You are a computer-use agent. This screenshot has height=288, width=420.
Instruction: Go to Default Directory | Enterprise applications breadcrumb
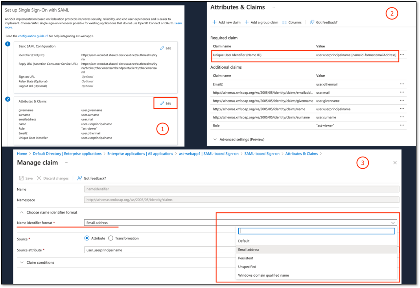coord(67,154)
